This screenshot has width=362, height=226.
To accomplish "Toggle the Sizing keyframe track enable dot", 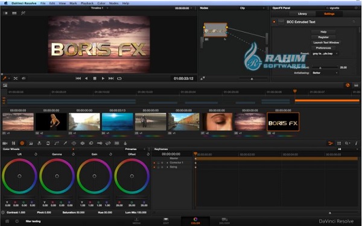I will coord(154,167).
